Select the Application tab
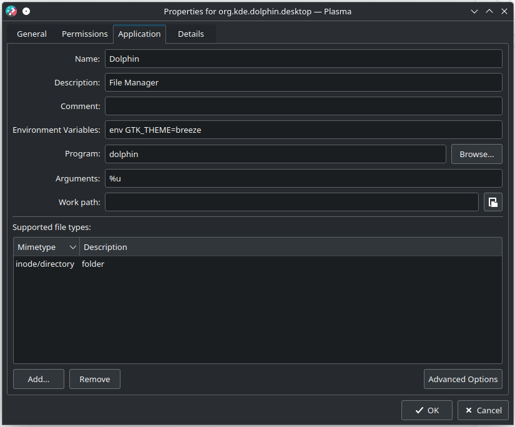 coord(139,34)
